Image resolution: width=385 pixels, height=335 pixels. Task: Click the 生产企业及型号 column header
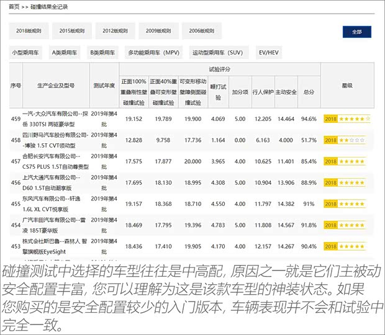coord(56,86)
